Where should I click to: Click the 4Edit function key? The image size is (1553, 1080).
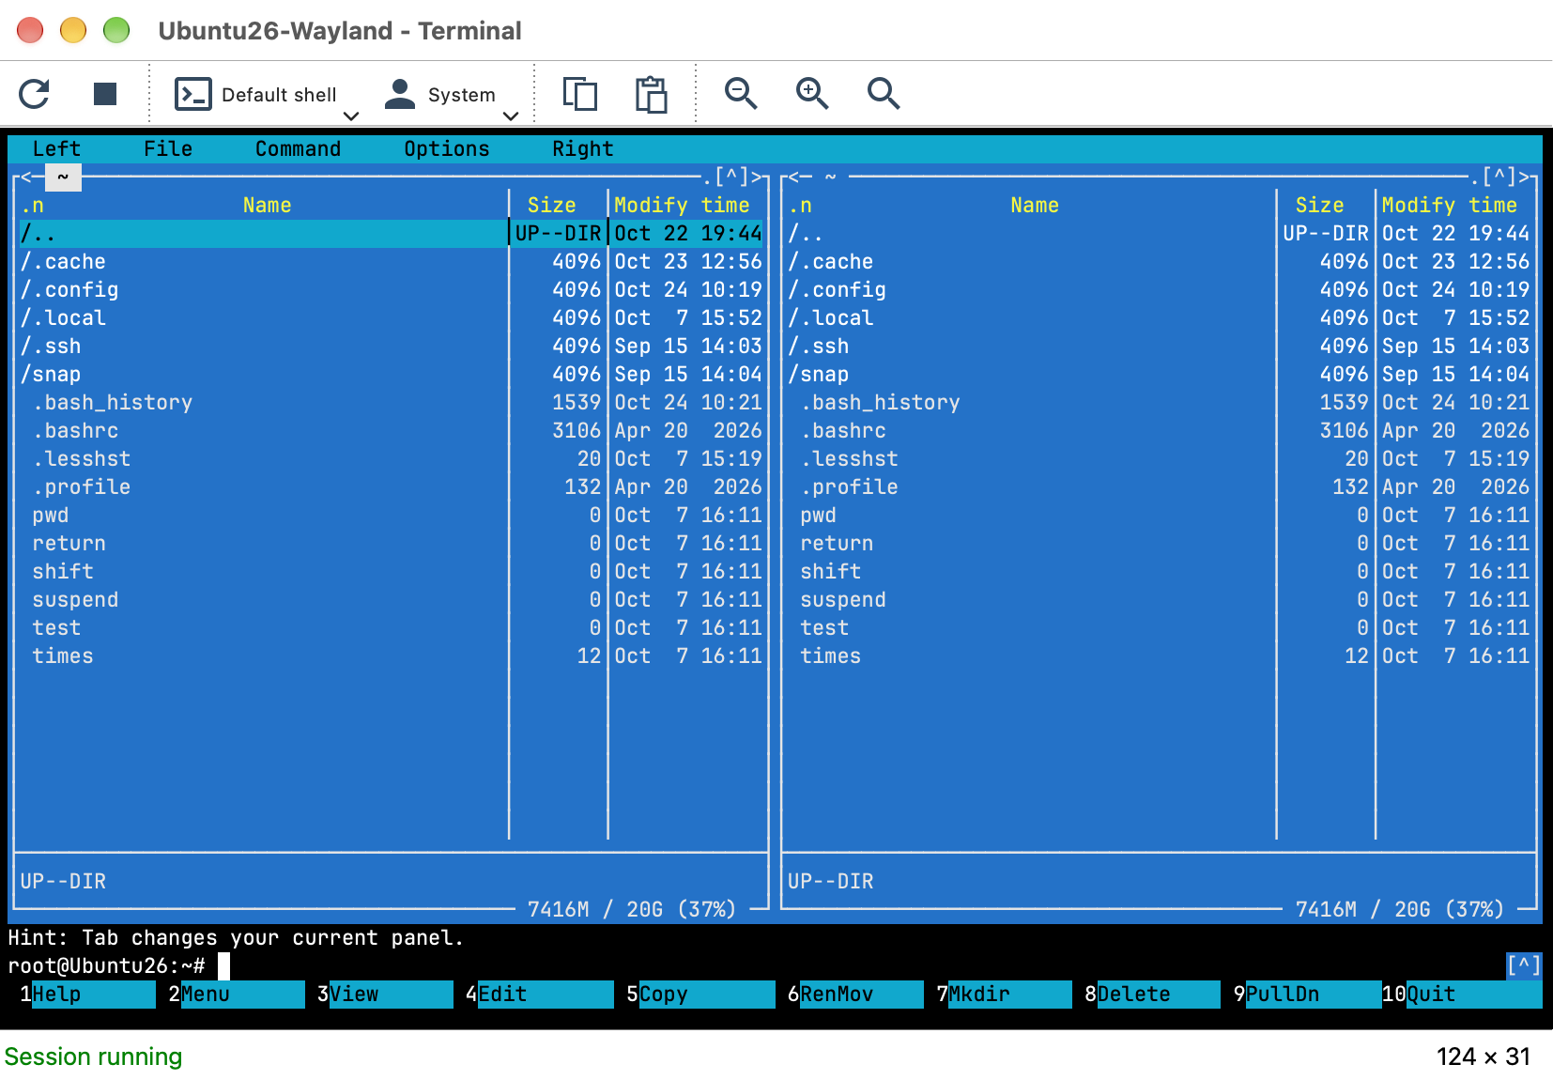pos(540,994)
